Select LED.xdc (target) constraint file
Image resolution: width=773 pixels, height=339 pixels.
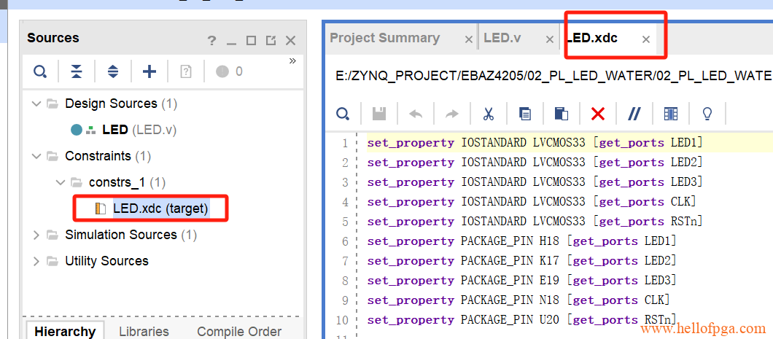click(x=160, y=209)
